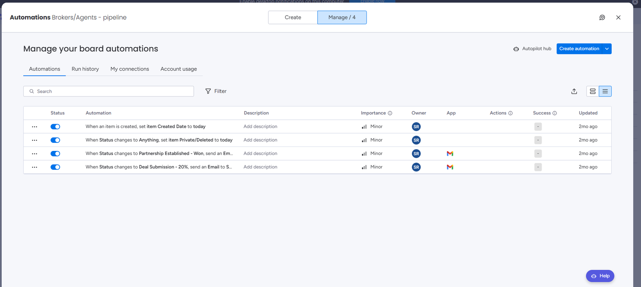Expand Create automation dropdown arrow
This screenshot has width=641, height=287.
(607, 49)
